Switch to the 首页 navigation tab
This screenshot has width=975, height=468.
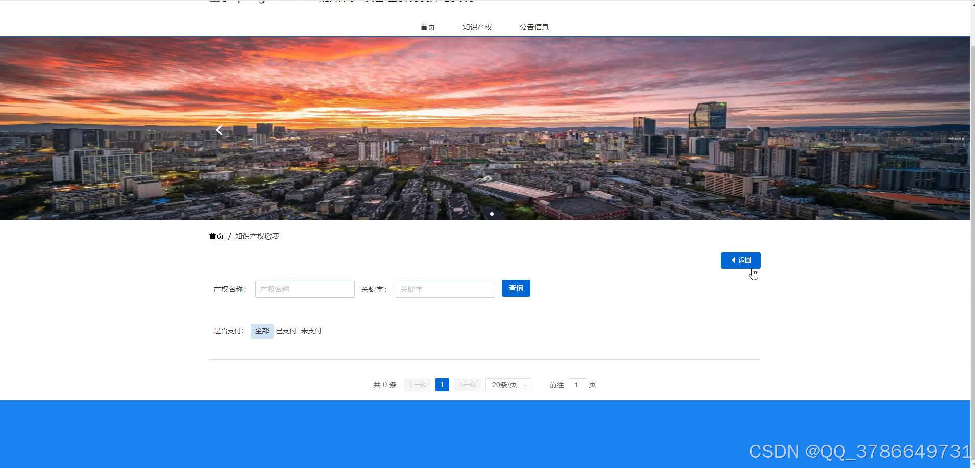tap(427, 27)
